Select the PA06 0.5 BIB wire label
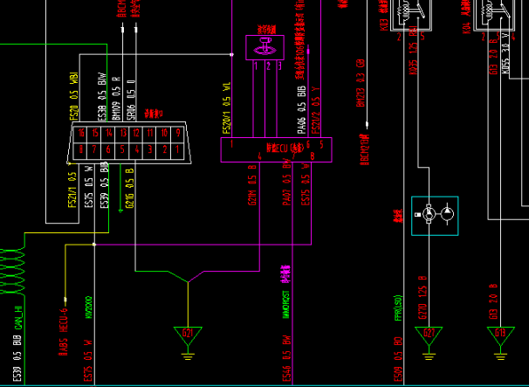The height and width of the screenshot is (387, 529). tap(301, 109)
